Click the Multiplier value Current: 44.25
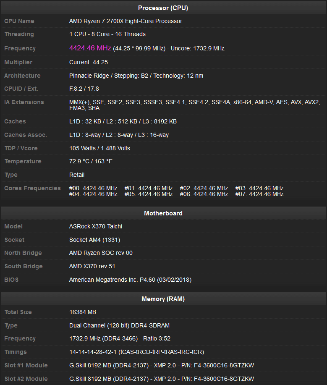Image resolution: width=327 pixels, height=385 pixels. (89, 62)
